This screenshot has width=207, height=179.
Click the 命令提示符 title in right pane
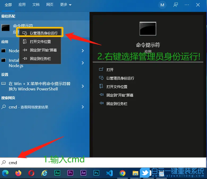pyautogui.click(x=148, y=45)
